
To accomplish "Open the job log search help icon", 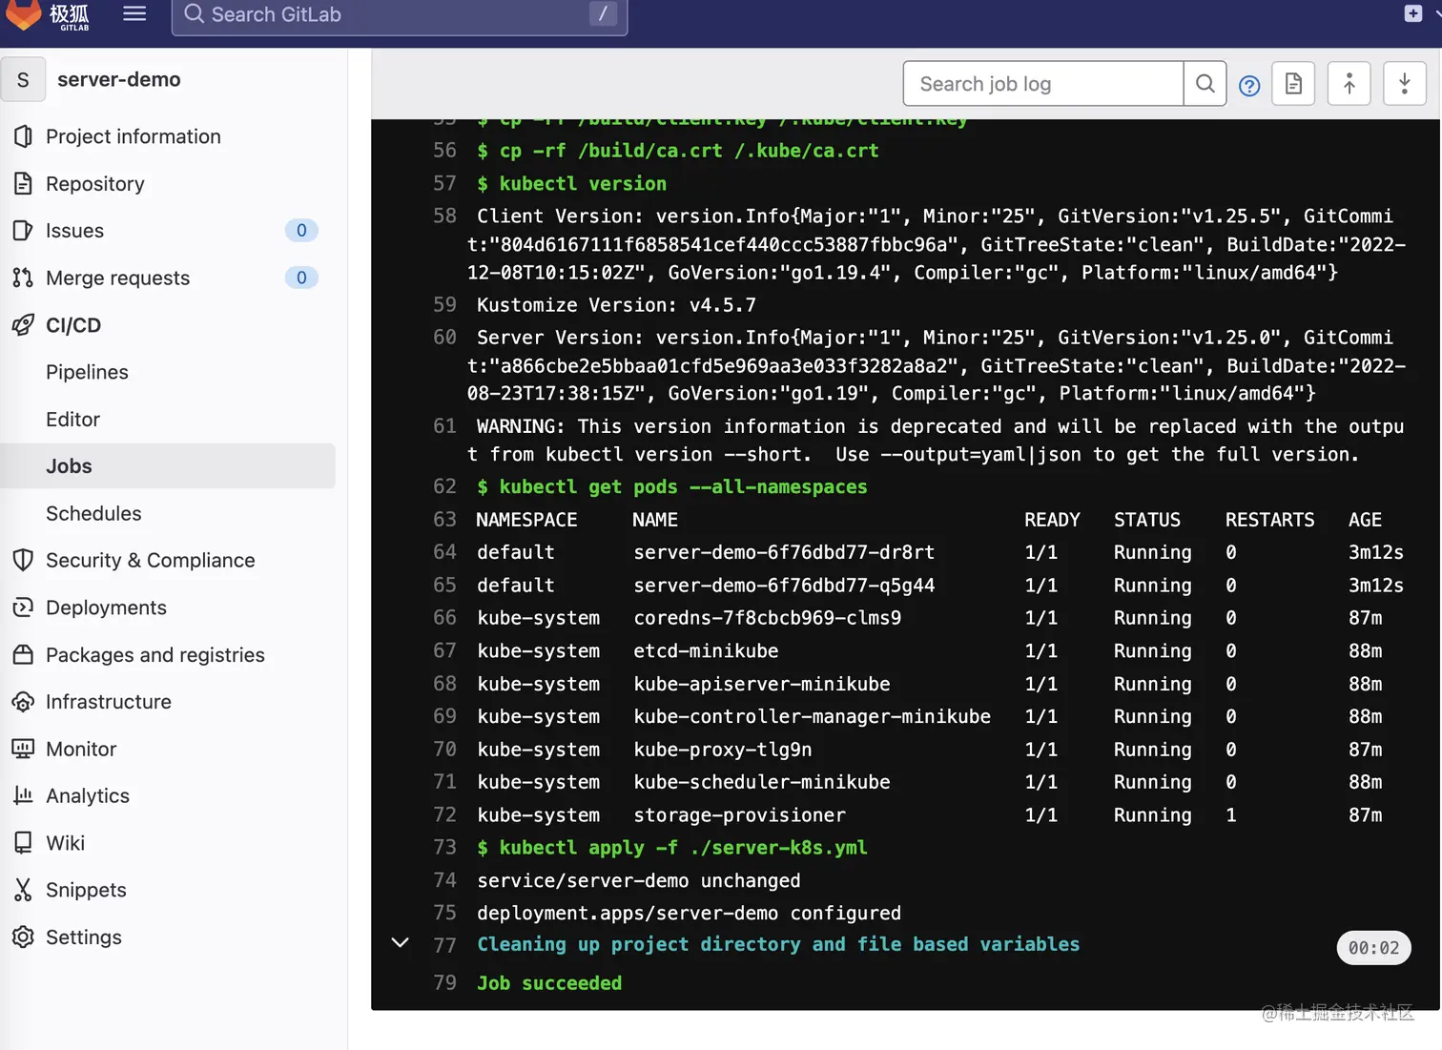I will tap(1249, 86).
